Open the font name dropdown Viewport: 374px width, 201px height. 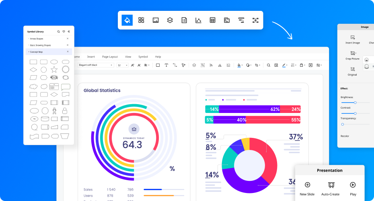(112, 65)
